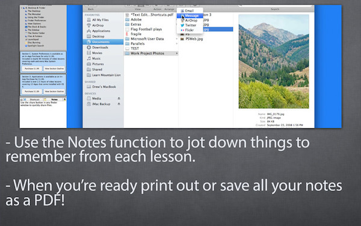The height and width of the screenshot is (226, 361).
Task: Open the Arrange toolbar menu
Action: click(x=169, y=9)
